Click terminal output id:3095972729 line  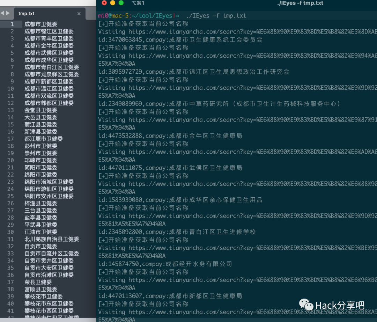(194, 72)
